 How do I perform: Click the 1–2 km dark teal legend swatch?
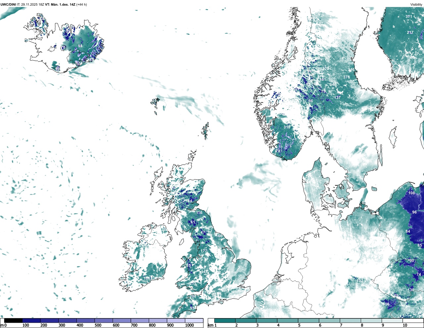[x=225, y=321]
